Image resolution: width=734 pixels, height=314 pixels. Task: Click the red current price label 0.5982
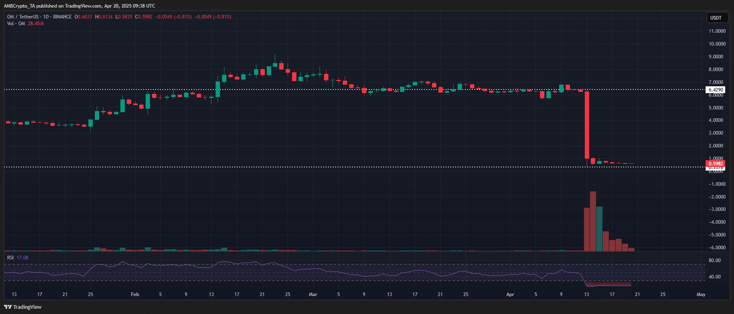[x=716, y=164]
